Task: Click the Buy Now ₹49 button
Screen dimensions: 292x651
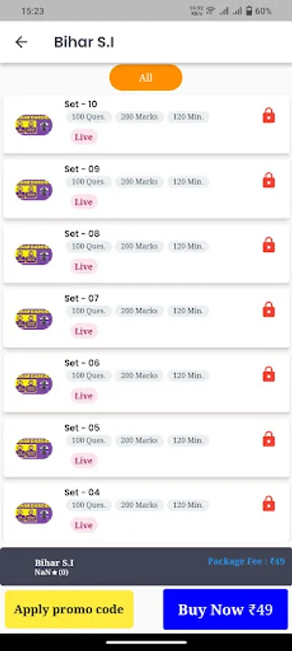Action: (x=226, y=610)
